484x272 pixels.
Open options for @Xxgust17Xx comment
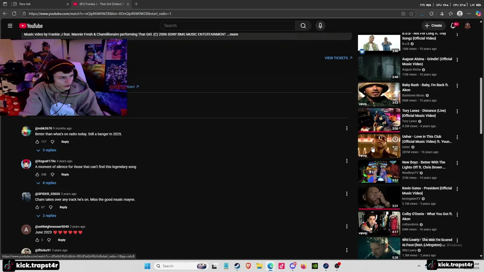pos(347,161)
